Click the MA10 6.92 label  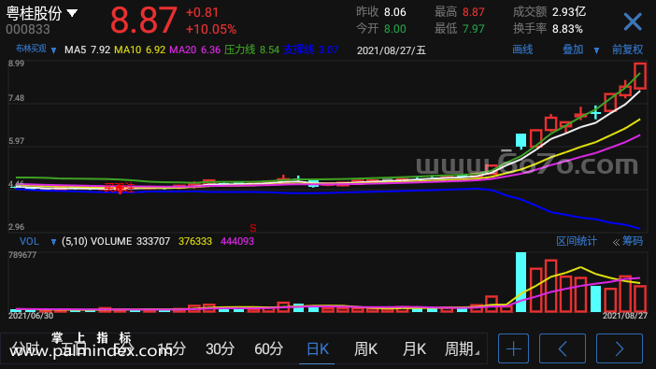pos(140,50)
